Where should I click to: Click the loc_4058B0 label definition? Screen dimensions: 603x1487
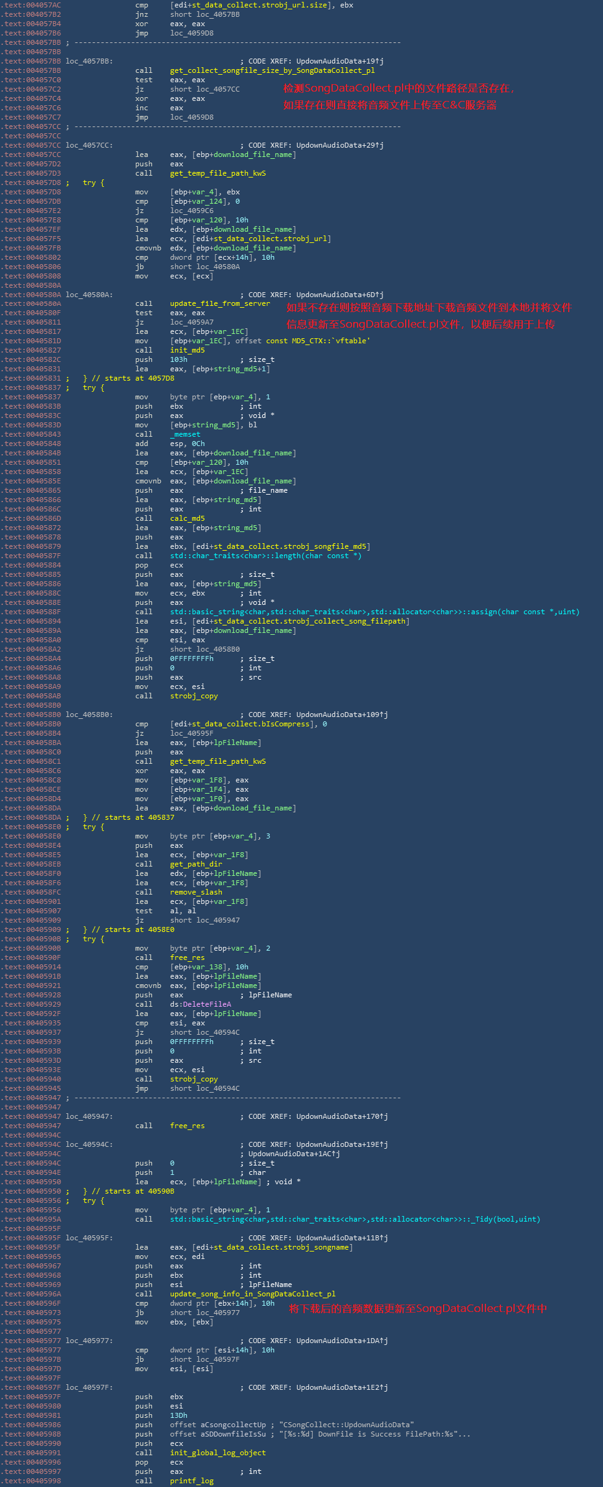coord(89,715)
